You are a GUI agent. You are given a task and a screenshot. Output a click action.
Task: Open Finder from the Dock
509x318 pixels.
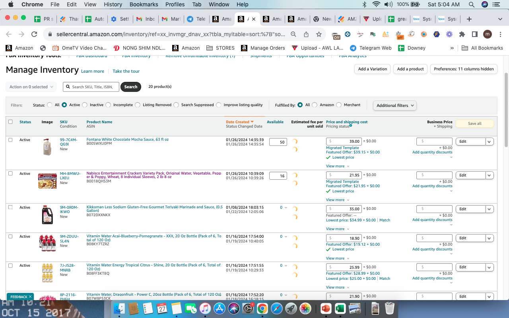pos(119,308)
